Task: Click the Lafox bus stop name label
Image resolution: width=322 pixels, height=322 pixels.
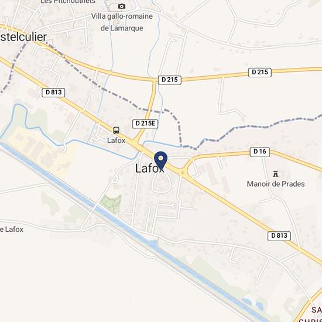Action: (x=116, y=141)
